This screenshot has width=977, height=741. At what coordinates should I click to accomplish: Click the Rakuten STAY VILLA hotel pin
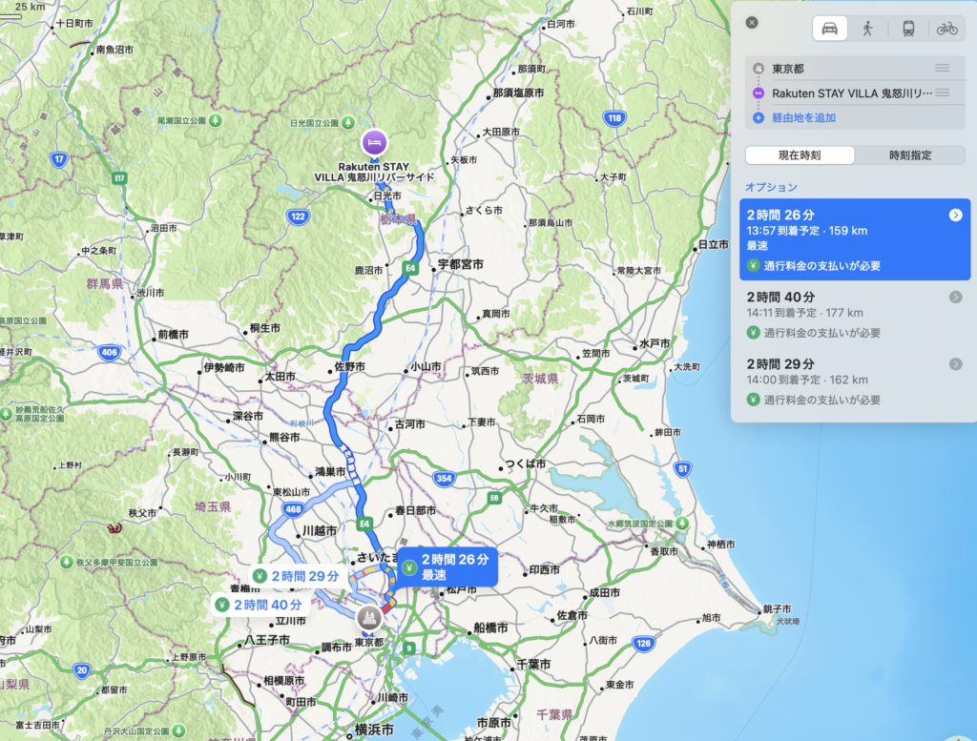[x=374, y=143]
